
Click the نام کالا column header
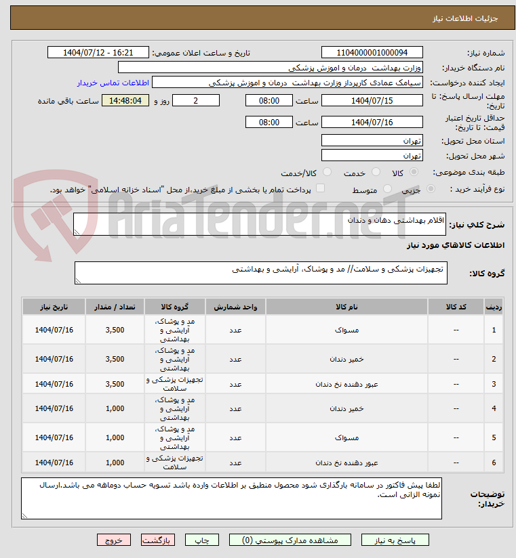pos(346,307)
